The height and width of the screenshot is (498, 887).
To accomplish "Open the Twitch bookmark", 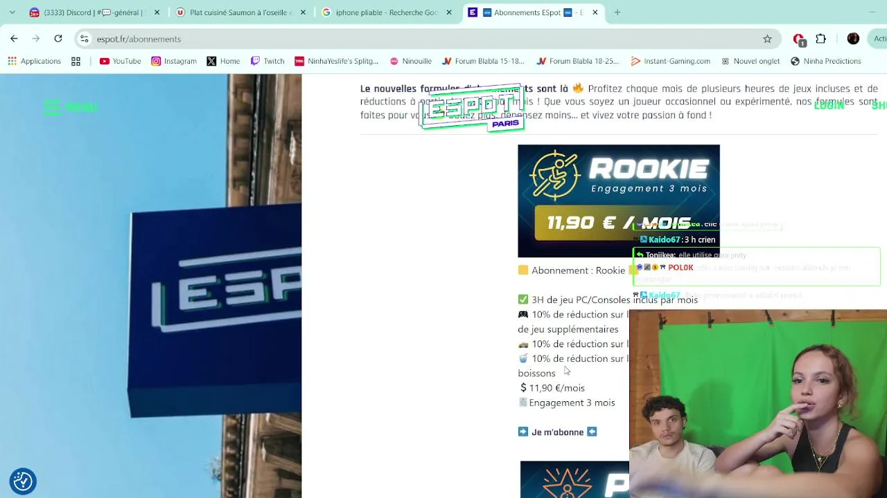I will coord(267,61).
